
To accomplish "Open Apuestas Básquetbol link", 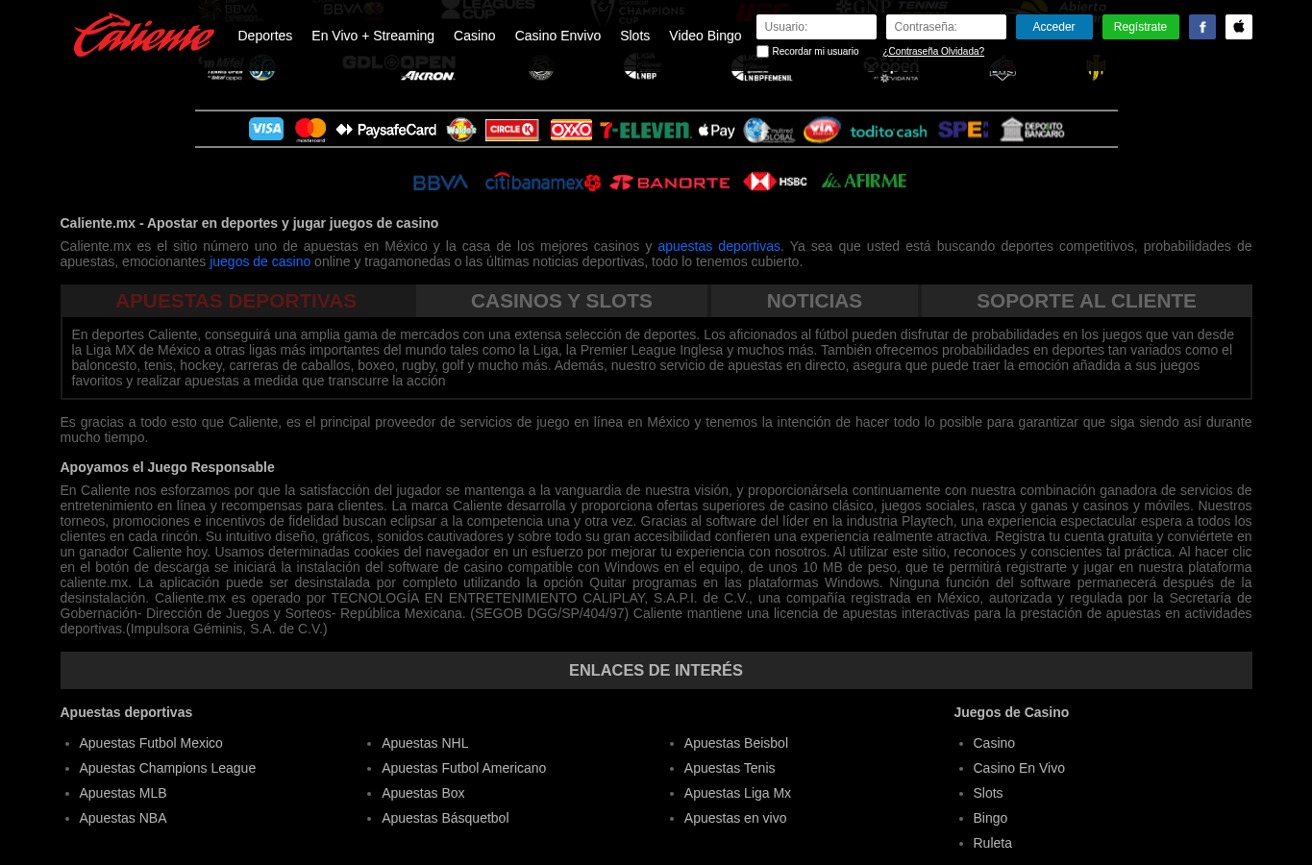I will pos(445,818).
